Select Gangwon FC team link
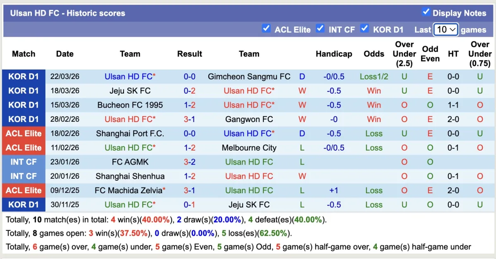The image size is (496, 259). (x=249, y=119)
